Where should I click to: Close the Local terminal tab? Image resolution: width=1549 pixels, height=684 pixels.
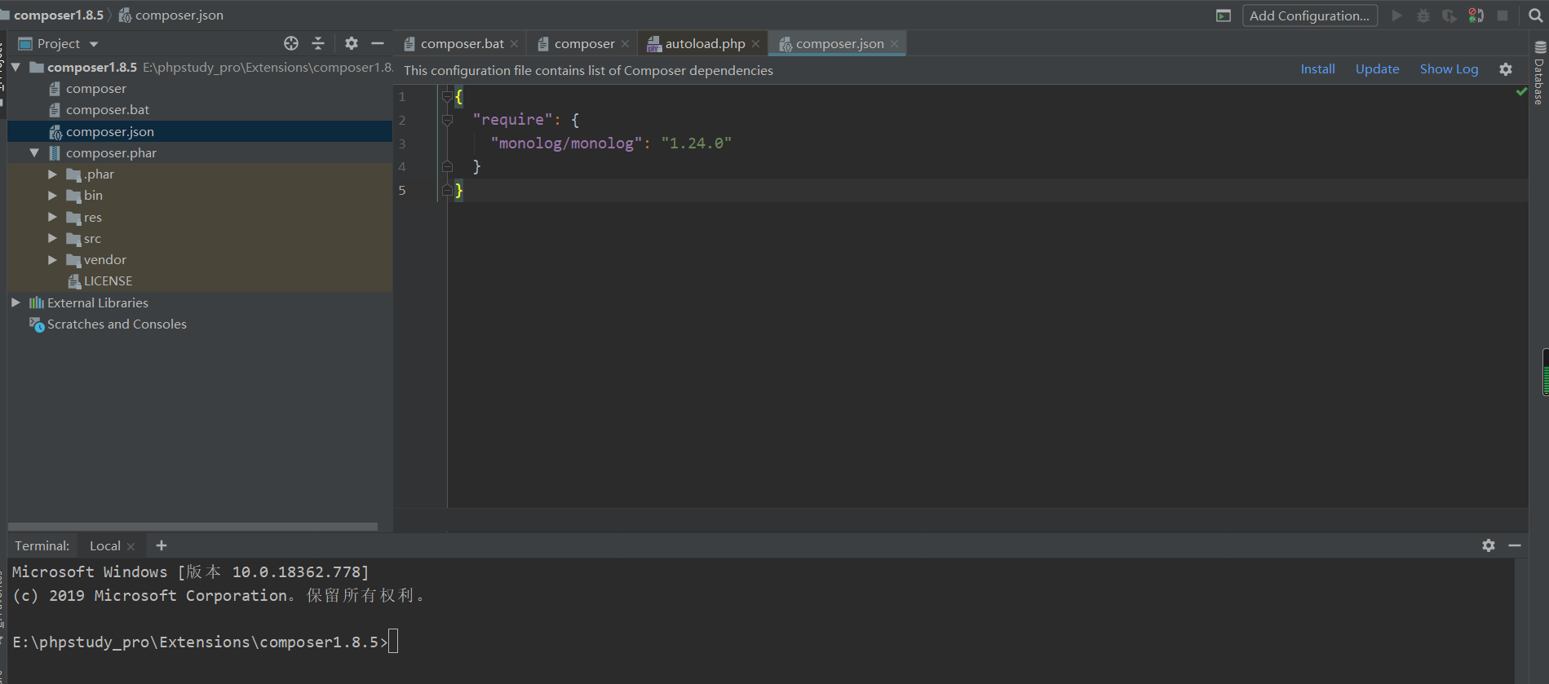pyautogui.click(x=131, y=546)
